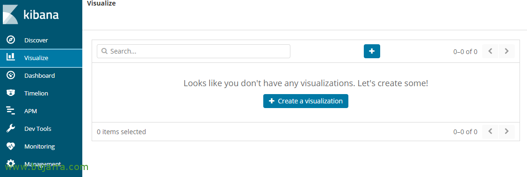
Task: Click the Timelion bear face icon
Action: click(11, 93)
